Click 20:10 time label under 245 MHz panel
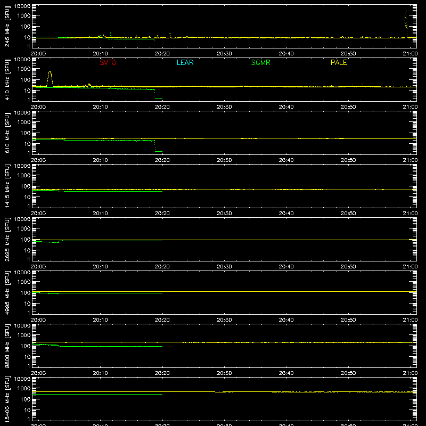The image size is (426, 426). [x=100, y=54]
